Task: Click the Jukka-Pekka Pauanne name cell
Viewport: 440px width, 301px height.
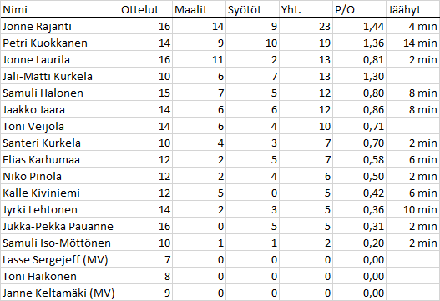Action: tap(59, 226)
